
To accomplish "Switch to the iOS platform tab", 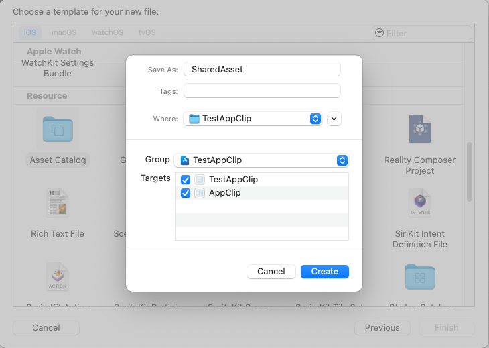I will (x=30, y=32).
